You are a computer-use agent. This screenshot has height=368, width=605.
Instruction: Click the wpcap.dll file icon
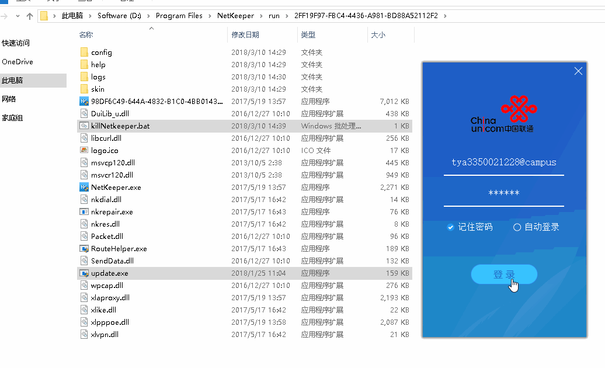click(84, 286)
